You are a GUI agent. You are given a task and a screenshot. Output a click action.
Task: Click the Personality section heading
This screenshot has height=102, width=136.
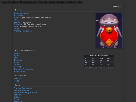[x=21, y=76]
